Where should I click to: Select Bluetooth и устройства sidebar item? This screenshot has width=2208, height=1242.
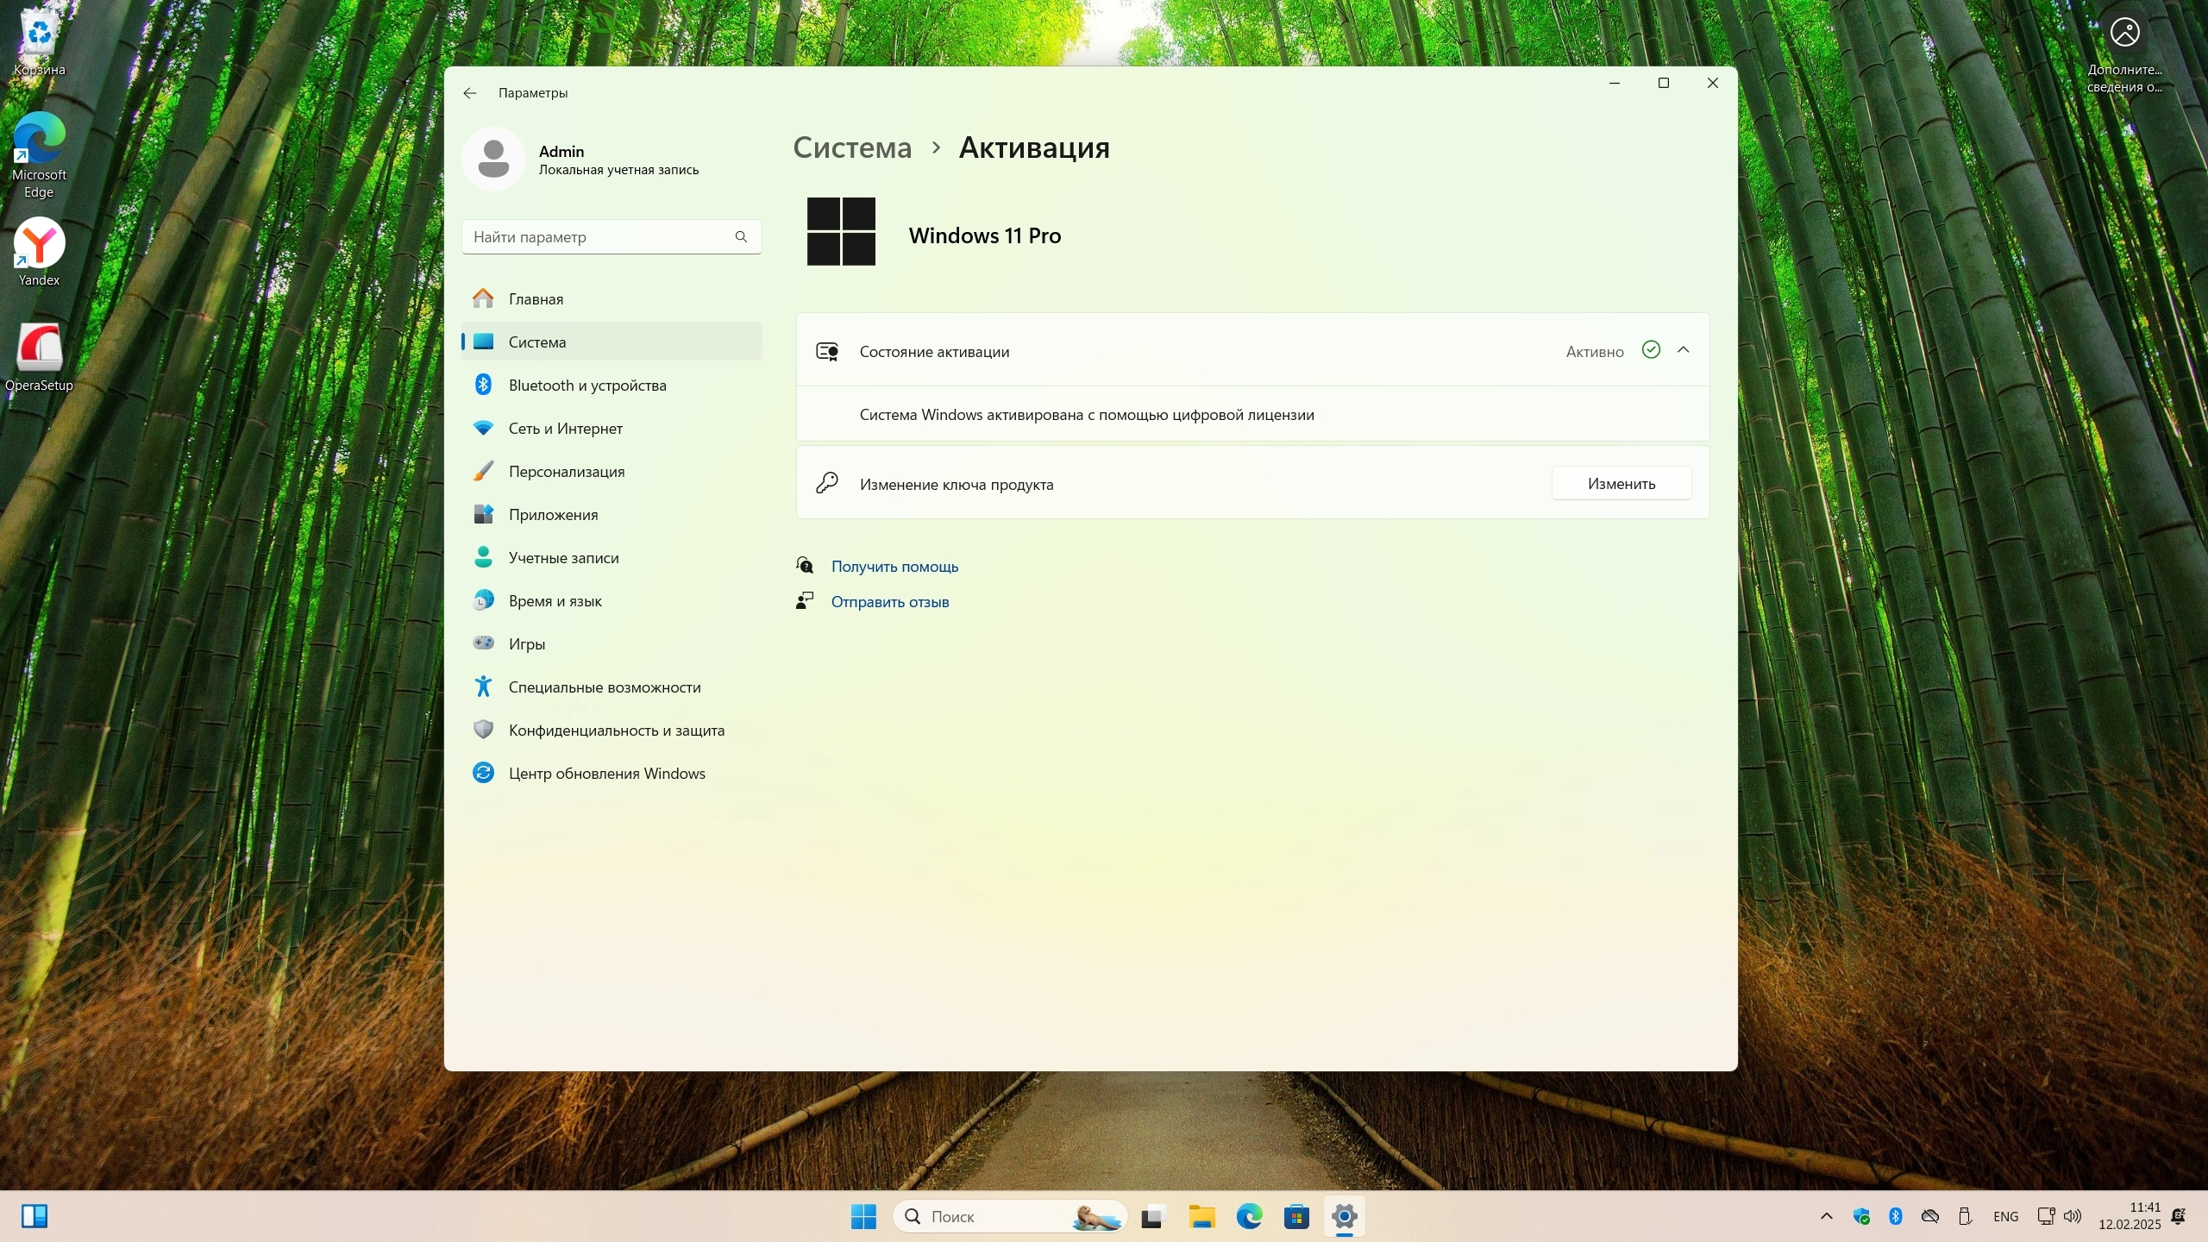(587, 386)
